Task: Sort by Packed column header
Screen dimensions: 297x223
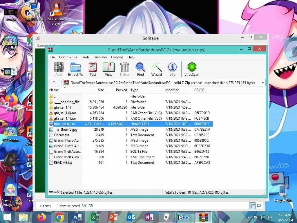Action: [117, 90]
